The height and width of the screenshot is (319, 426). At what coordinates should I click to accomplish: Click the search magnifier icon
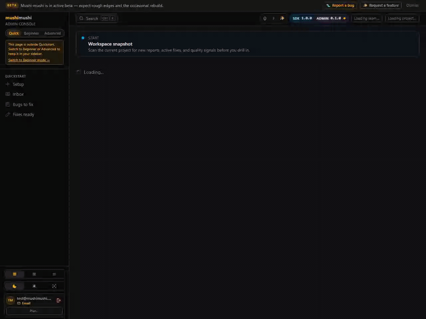click(x=81, y=19)
